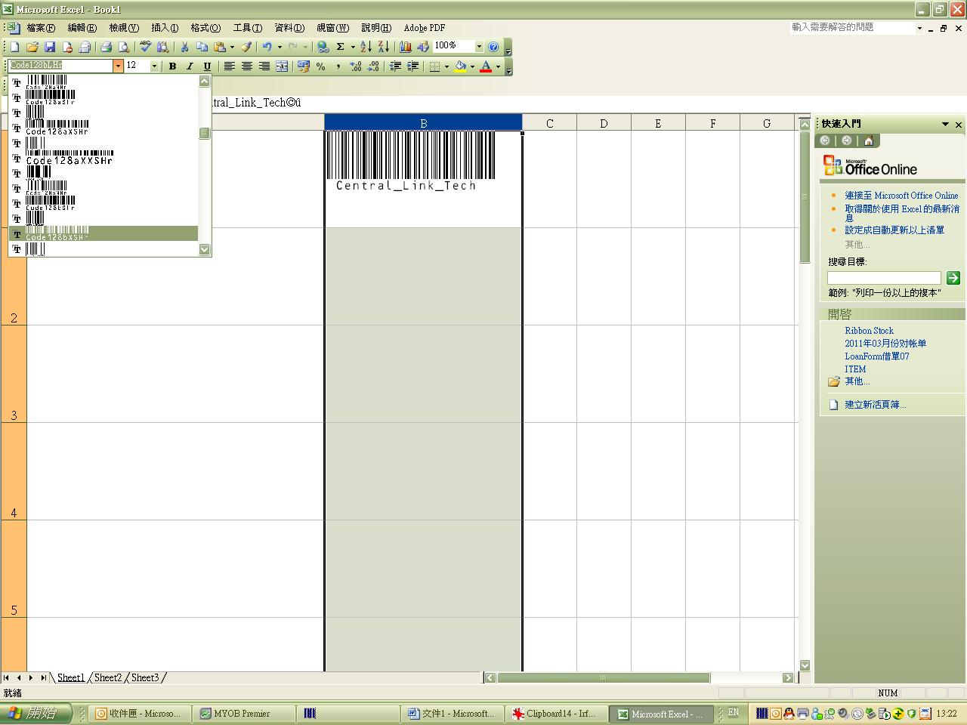Viewport: 967px width, 725px height.
Task: Open the 資料(D) menu
Action: 289,28
